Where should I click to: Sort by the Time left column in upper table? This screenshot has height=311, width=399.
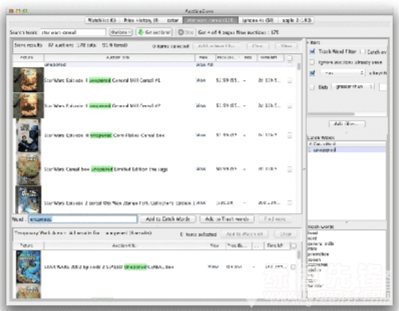[270, 58]
